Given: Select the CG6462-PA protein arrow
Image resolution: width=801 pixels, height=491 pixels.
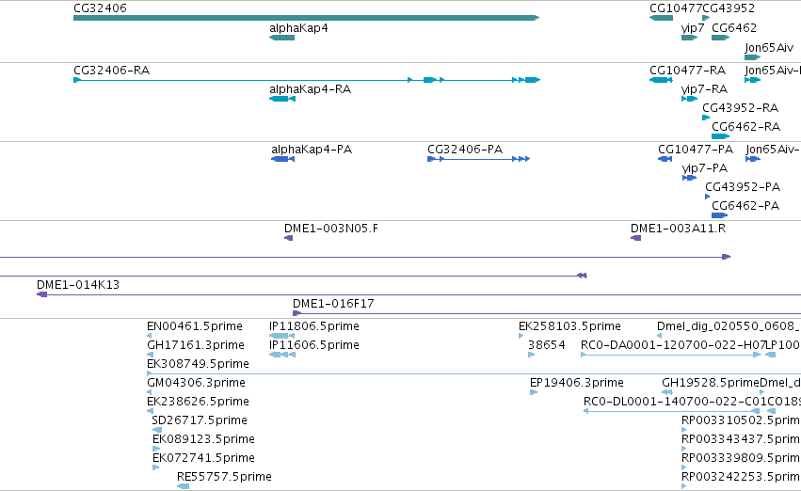Looking at the screenshot, I should click(x=719, y=215).
